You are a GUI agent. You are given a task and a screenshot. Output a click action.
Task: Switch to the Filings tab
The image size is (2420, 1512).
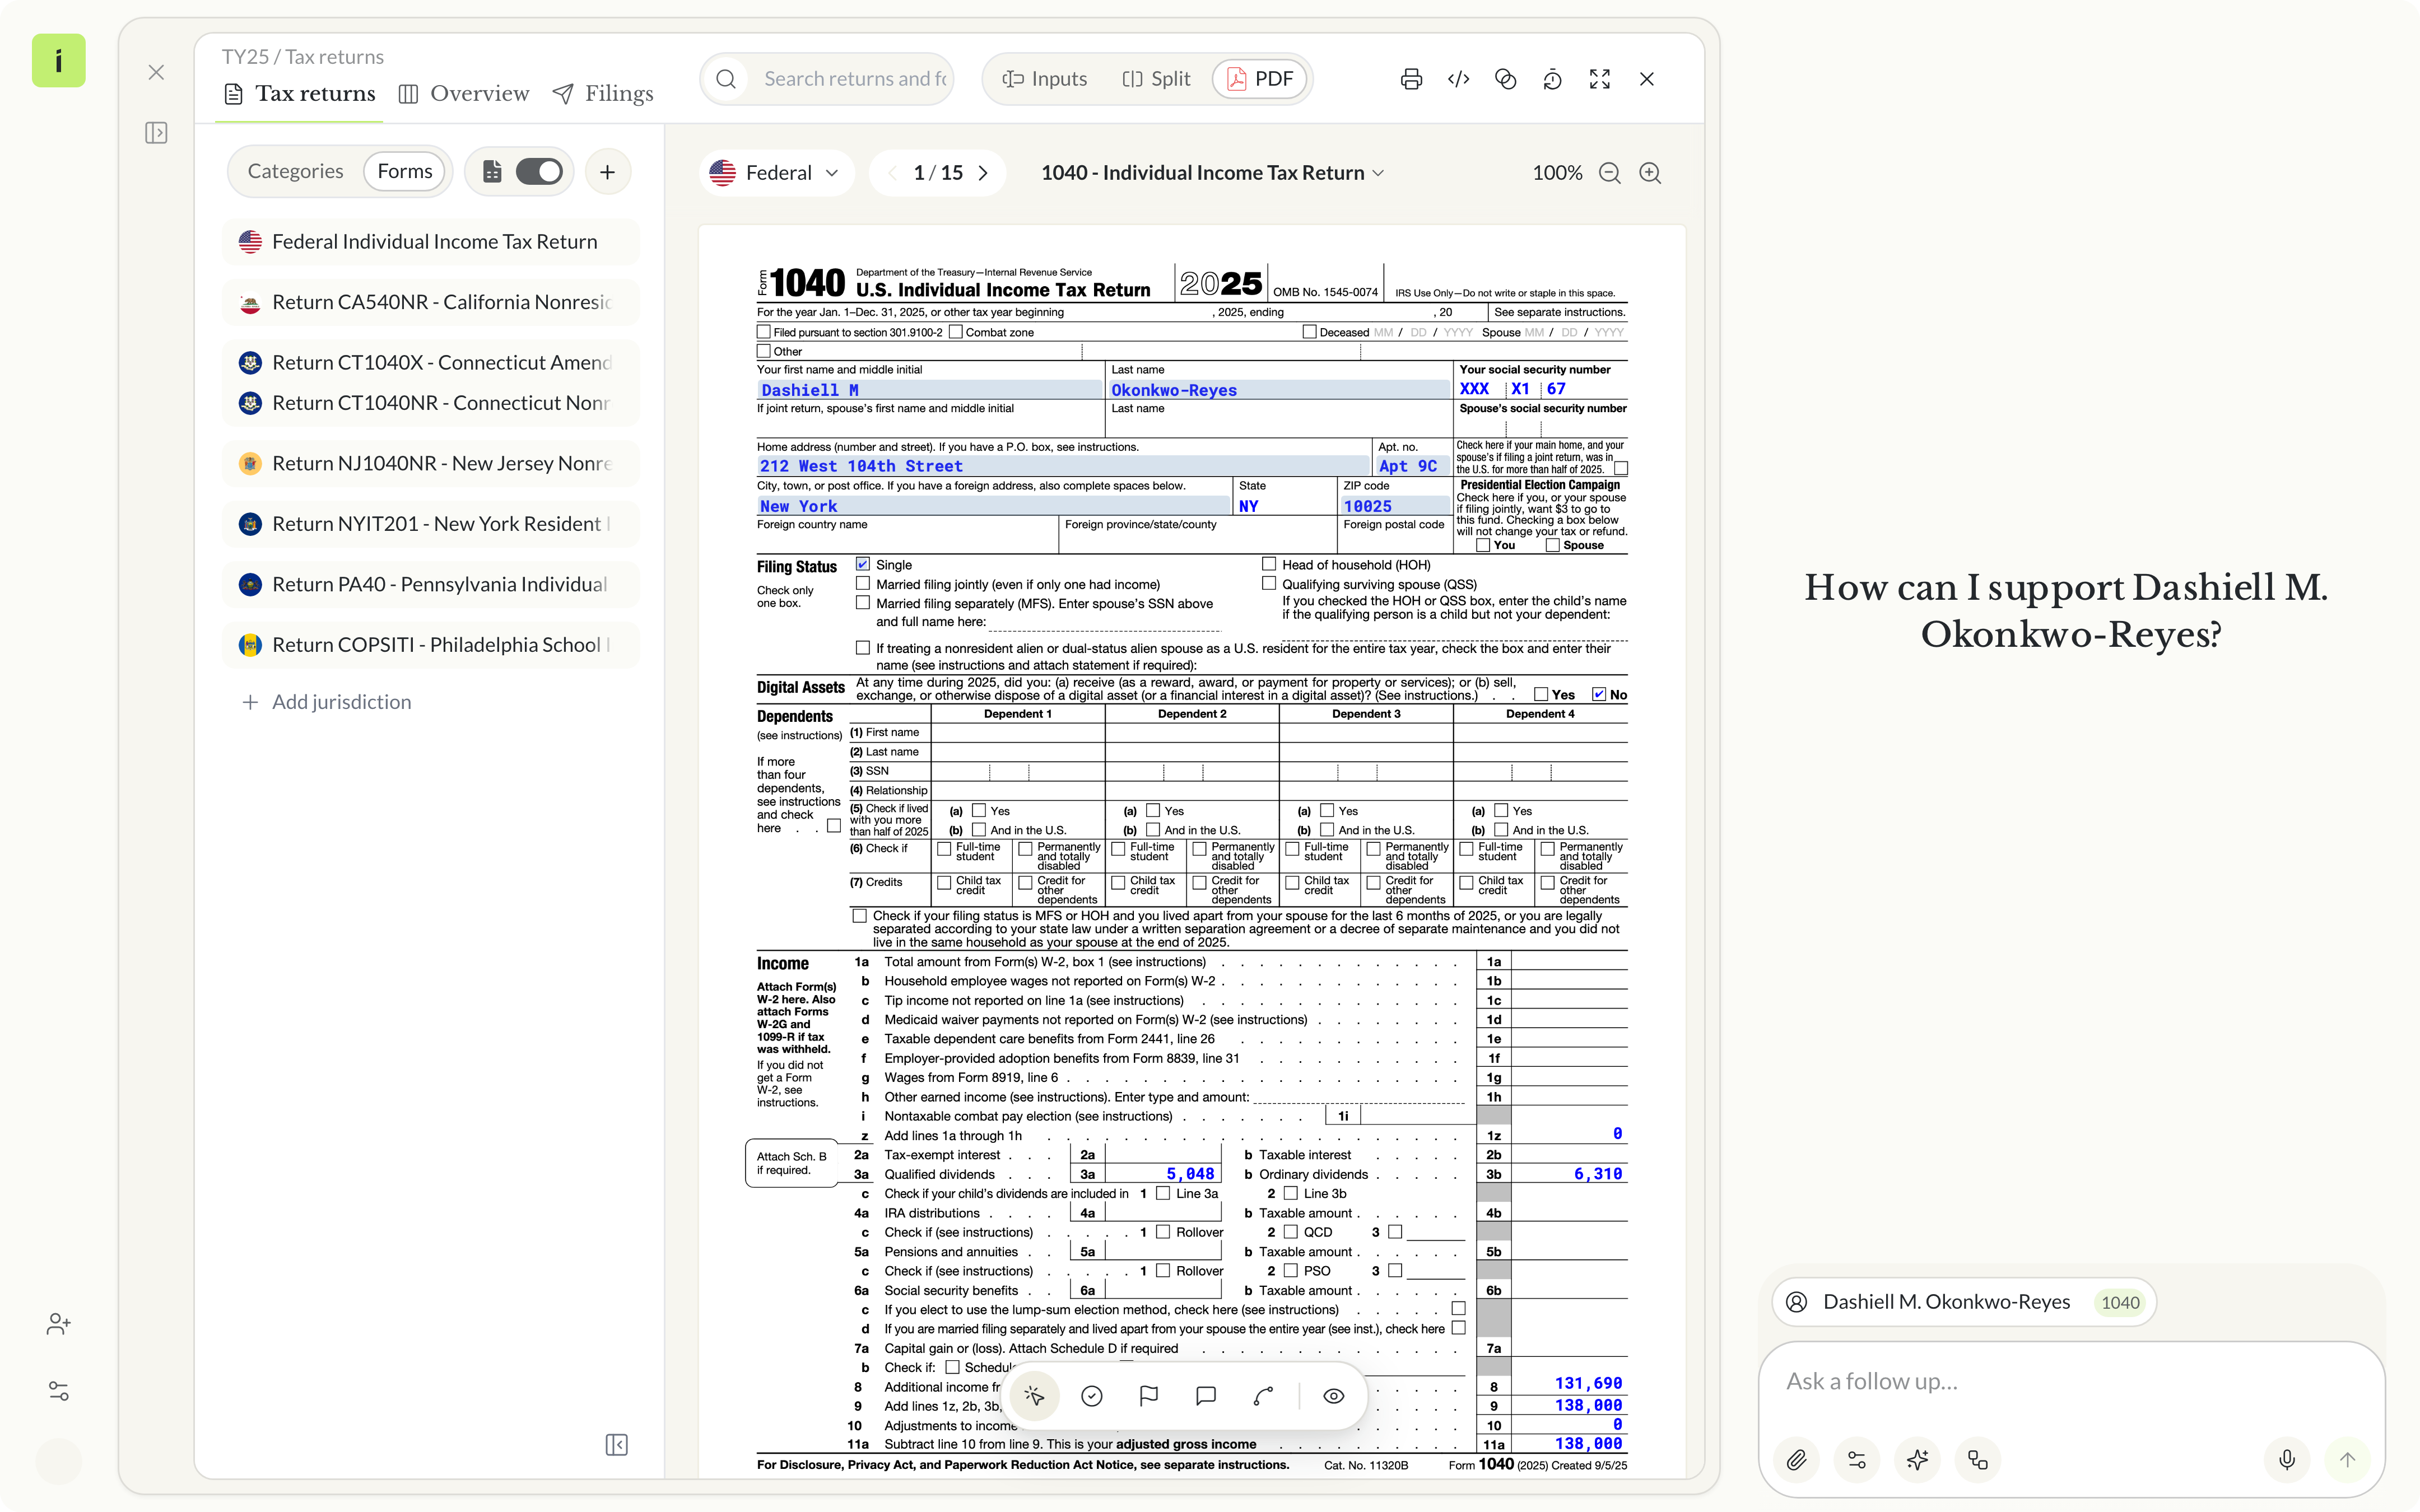coord(603,94)
